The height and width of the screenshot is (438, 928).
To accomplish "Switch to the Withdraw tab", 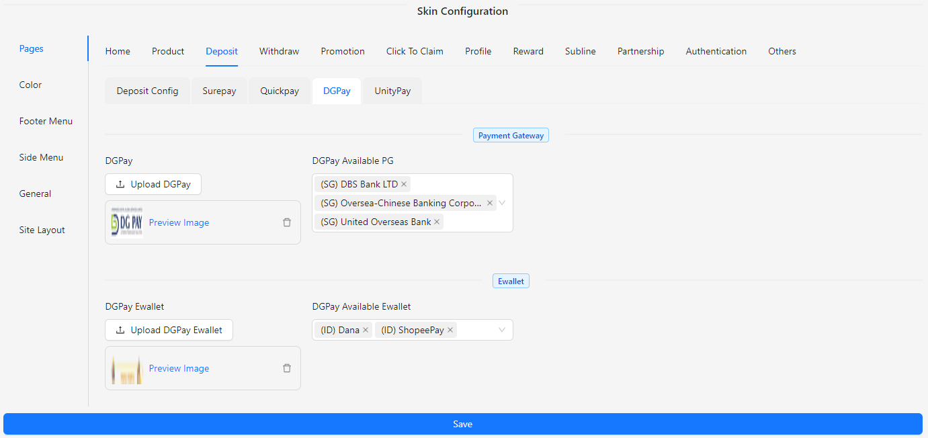I will (x=279, y=51).
